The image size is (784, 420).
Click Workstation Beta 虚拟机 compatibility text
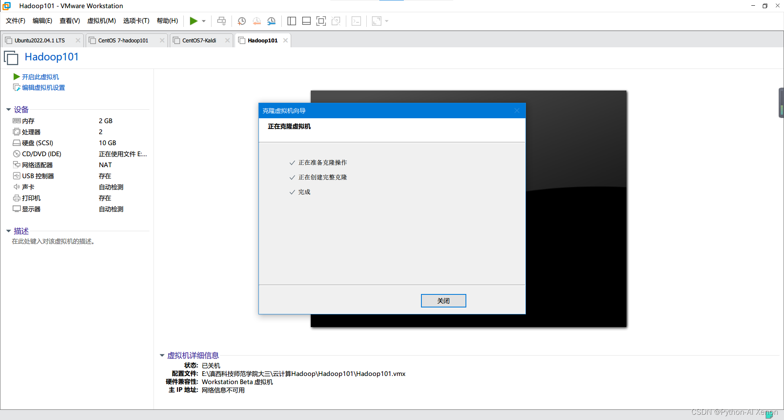[237, 382]
